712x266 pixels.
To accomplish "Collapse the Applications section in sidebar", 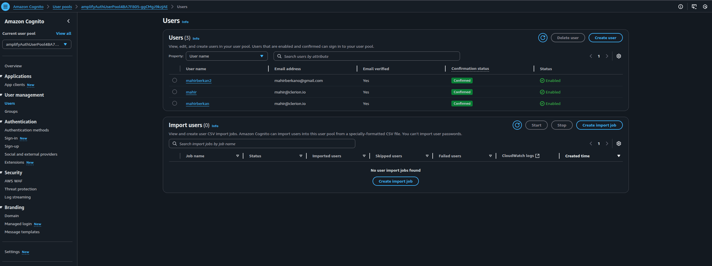I will (x=1, y=76).
